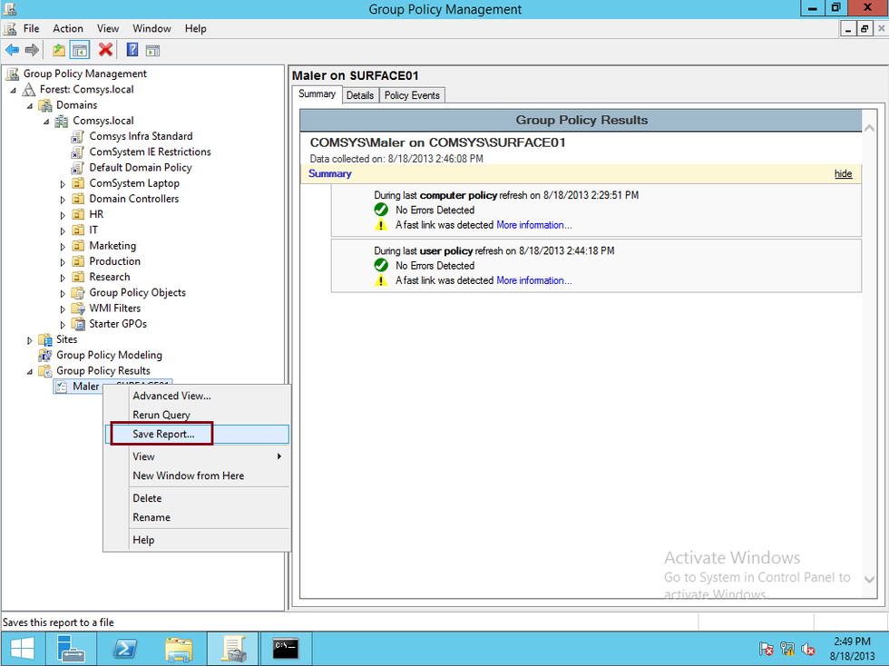Click the Group Policy Objects container icon

click(78, 293)
